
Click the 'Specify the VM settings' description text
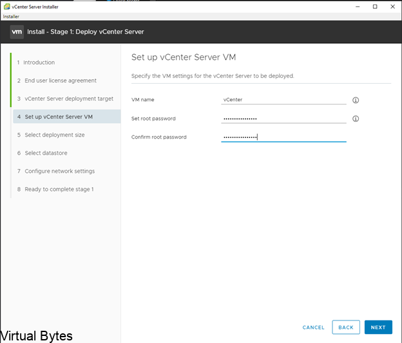pyautogui.click(x=213, y=76)
